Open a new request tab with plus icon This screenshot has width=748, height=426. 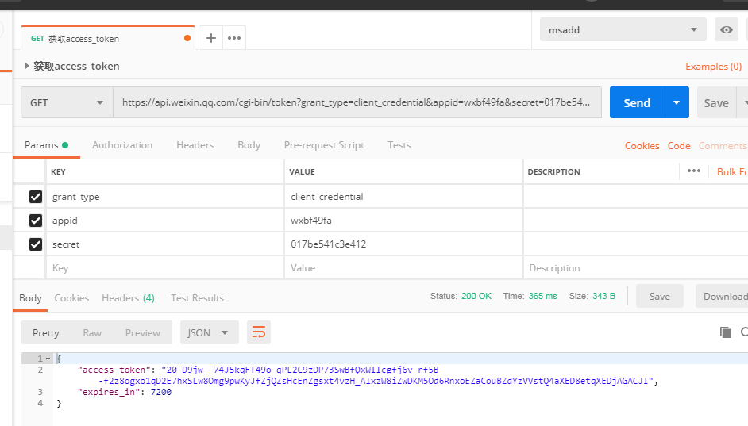[211, 38]
